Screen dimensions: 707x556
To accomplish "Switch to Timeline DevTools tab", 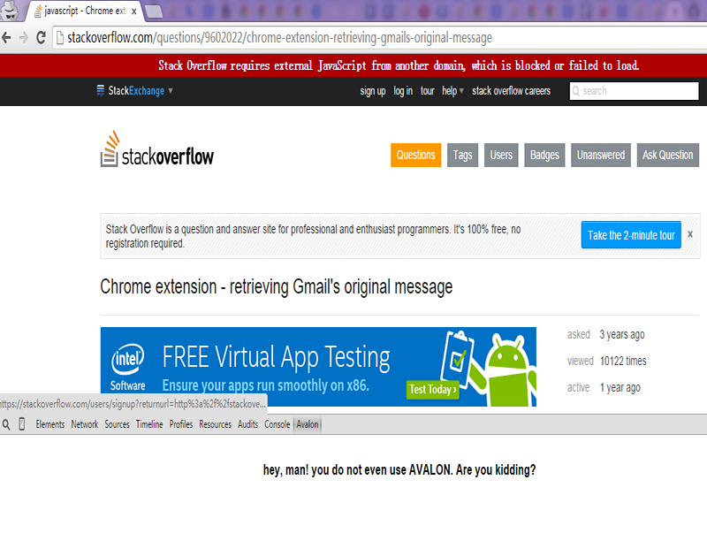I will pyautogui.click(x=149, y=424).
